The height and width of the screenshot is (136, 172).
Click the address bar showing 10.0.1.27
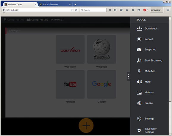tap(38, 10)
